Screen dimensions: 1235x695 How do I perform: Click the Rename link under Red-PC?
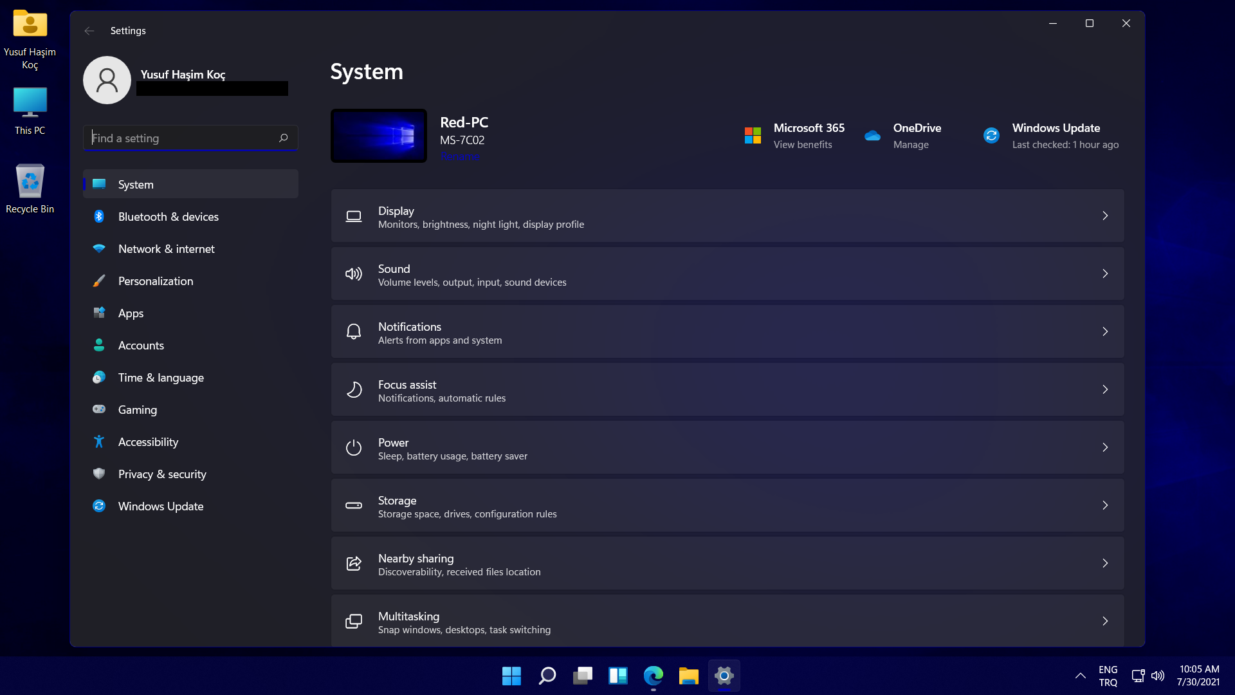[460, 156]
